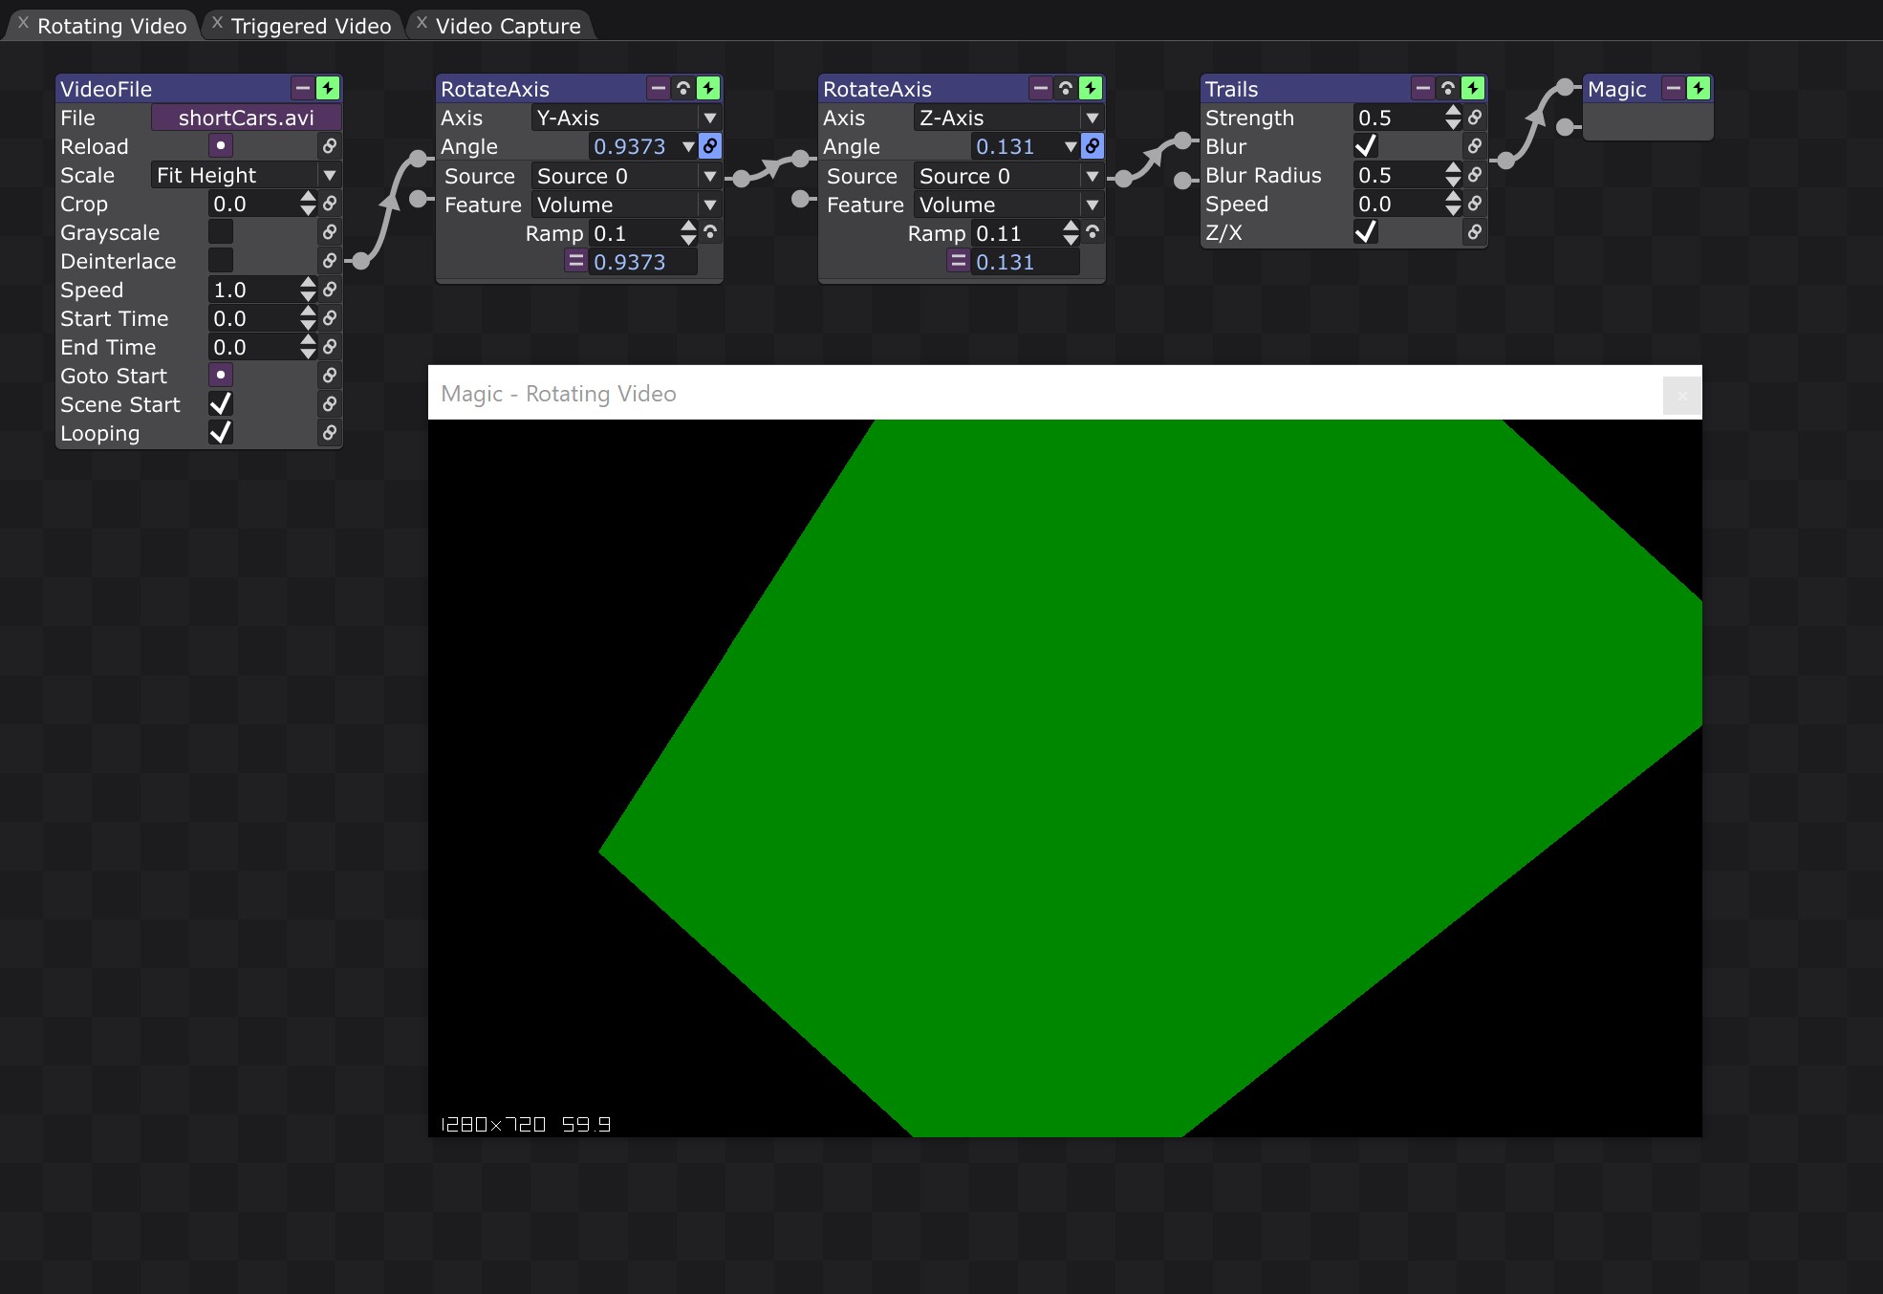Click link icon next to Looping
The image size is (1883, 1294).
click(x=329, y=433)
